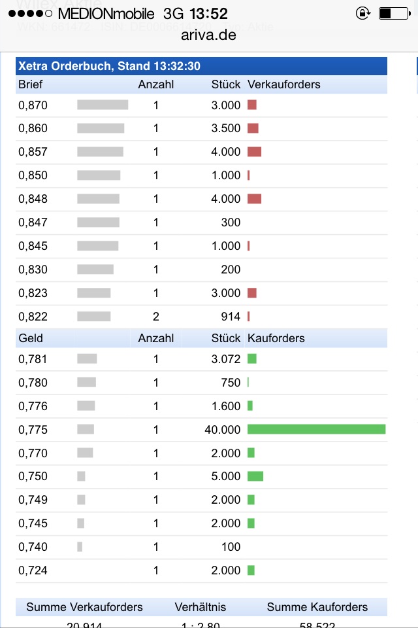Viewport: 418px width, 628px height.
Task: Click the red bar in the 0,857 row
Action: coord(254,152)
